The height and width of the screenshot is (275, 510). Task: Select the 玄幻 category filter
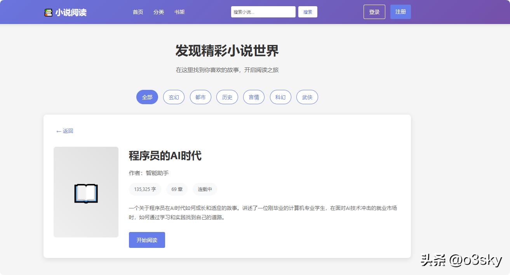174,97
